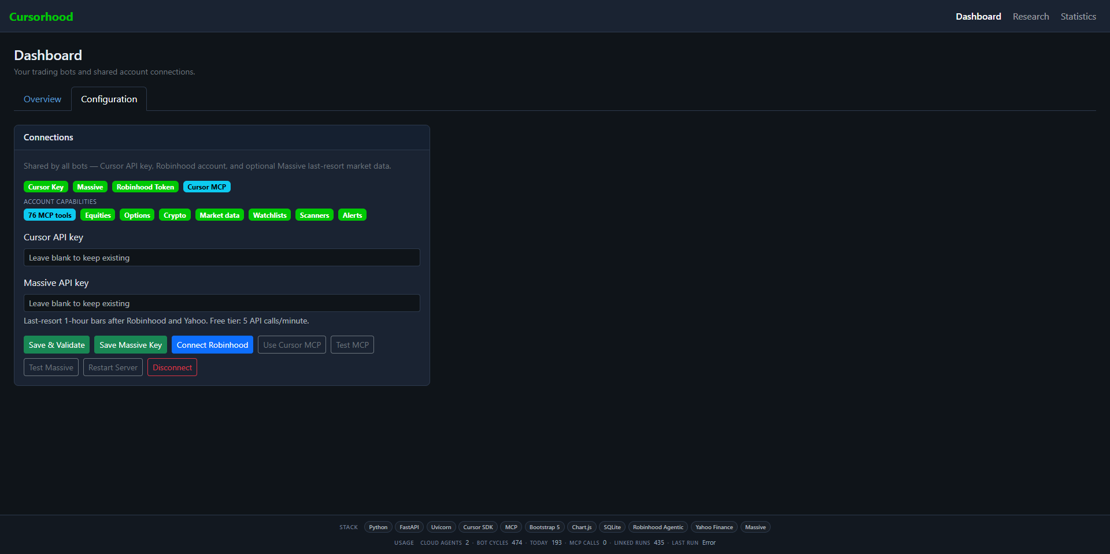Click the Market data badge
This screenshot has width=1110, height=554.
coord(220,215)
